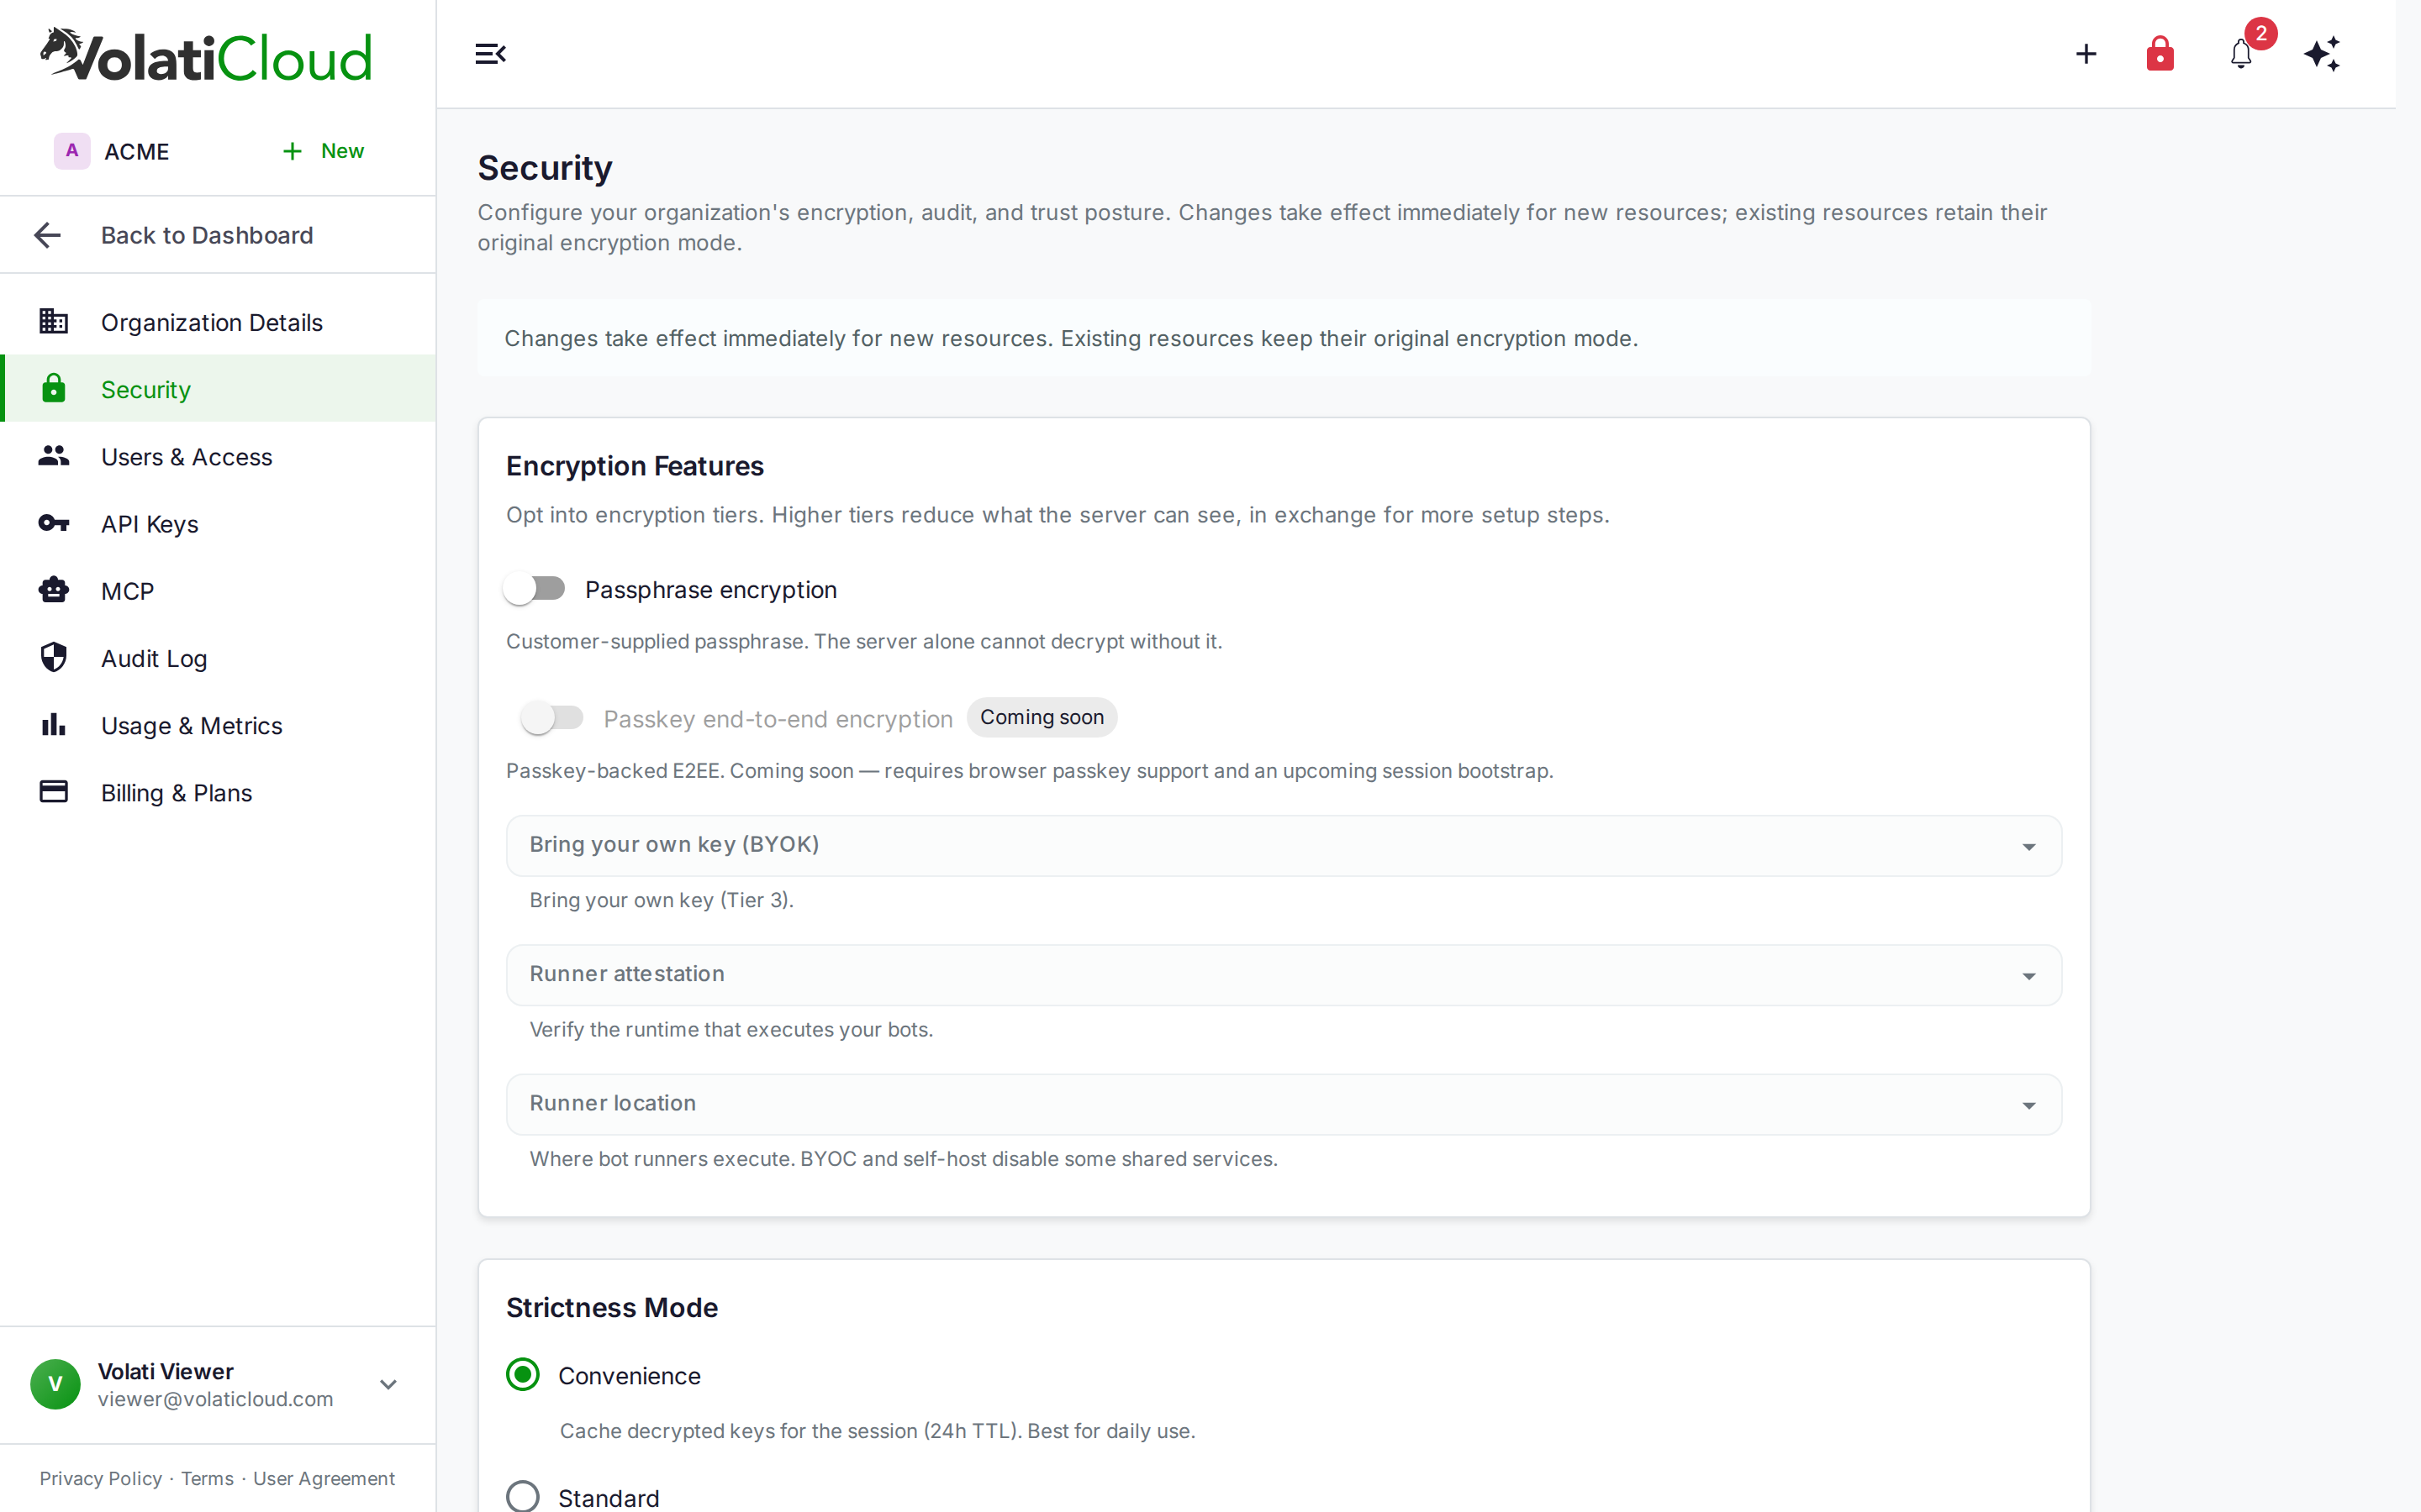Expand the user account menu chevron
The image size is (2421, 1512).
(388, 1384)
